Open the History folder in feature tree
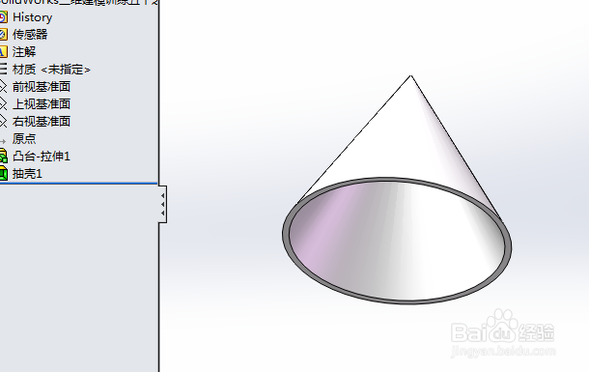The height and width of the screenshot is (372, 589). pyautogui.click(x=32, y=17)
